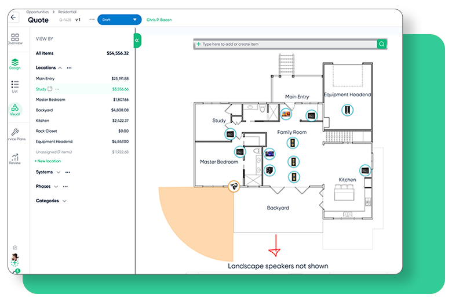Collapse the side panel with double chevron

pyautogui.click(x=137, y=41)
